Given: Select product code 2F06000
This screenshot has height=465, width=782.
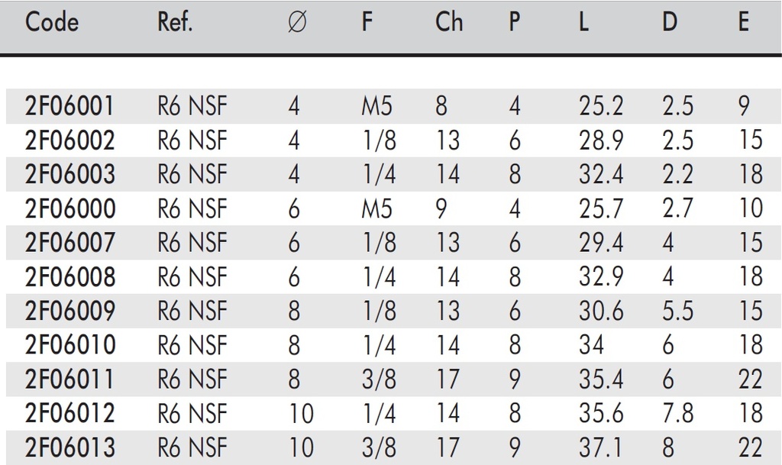Looking at the screenshot, I should tap(70, 208).
